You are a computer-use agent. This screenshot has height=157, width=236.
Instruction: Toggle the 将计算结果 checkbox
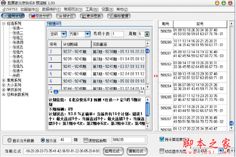[162, 139]
